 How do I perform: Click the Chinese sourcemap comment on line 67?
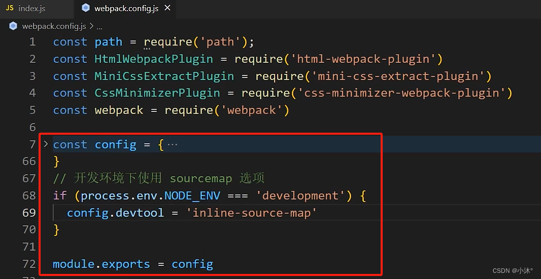coord(159,178)
